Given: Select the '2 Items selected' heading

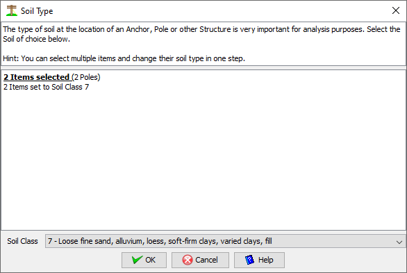Looking at the screenshot, I should pyautogui.click(x=37, y=77).
